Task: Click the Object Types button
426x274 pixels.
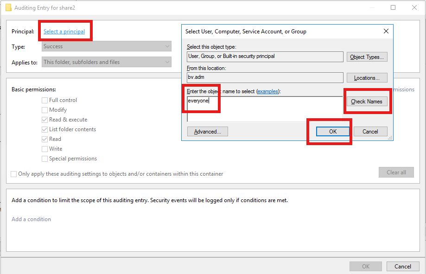Action: pos(367,57)
